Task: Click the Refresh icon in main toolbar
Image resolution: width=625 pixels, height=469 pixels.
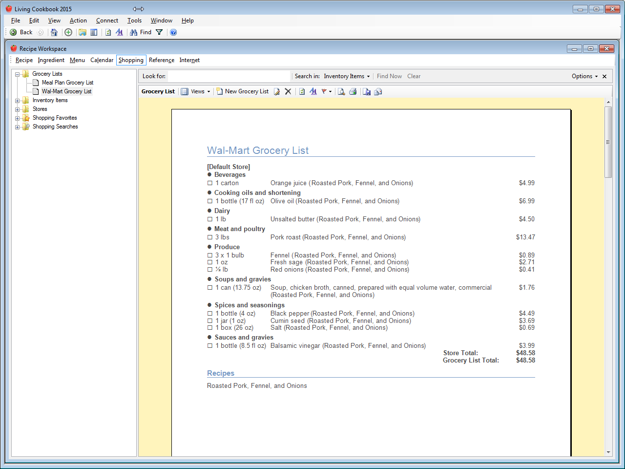Action: 108,32
